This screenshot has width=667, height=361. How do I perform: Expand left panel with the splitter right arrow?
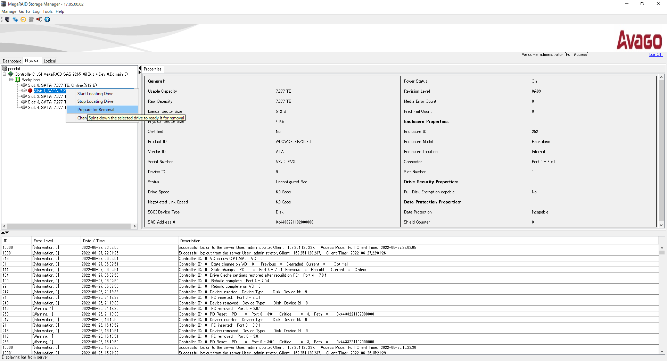(140, 73)
